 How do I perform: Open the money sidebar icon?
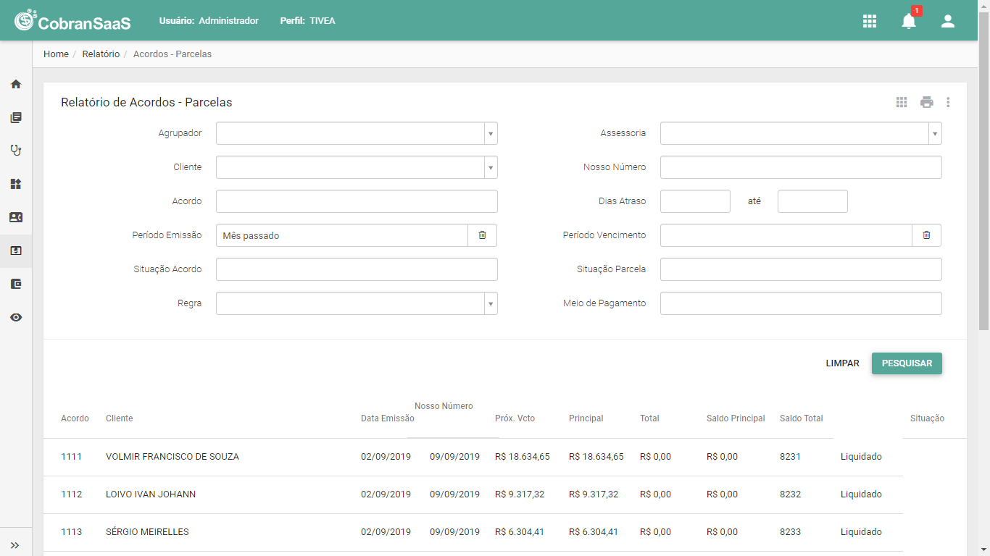point(16,250)
